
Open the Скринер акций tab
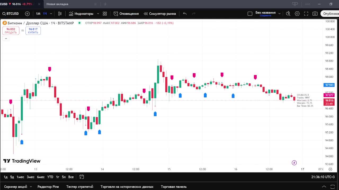[x=16, y=187]
